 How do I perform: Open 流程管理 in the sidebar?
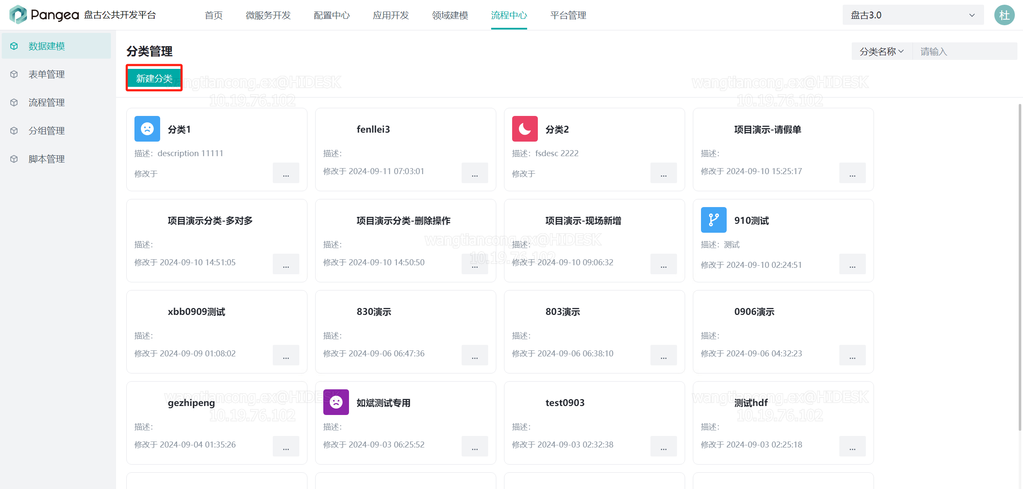pos(57,102)
